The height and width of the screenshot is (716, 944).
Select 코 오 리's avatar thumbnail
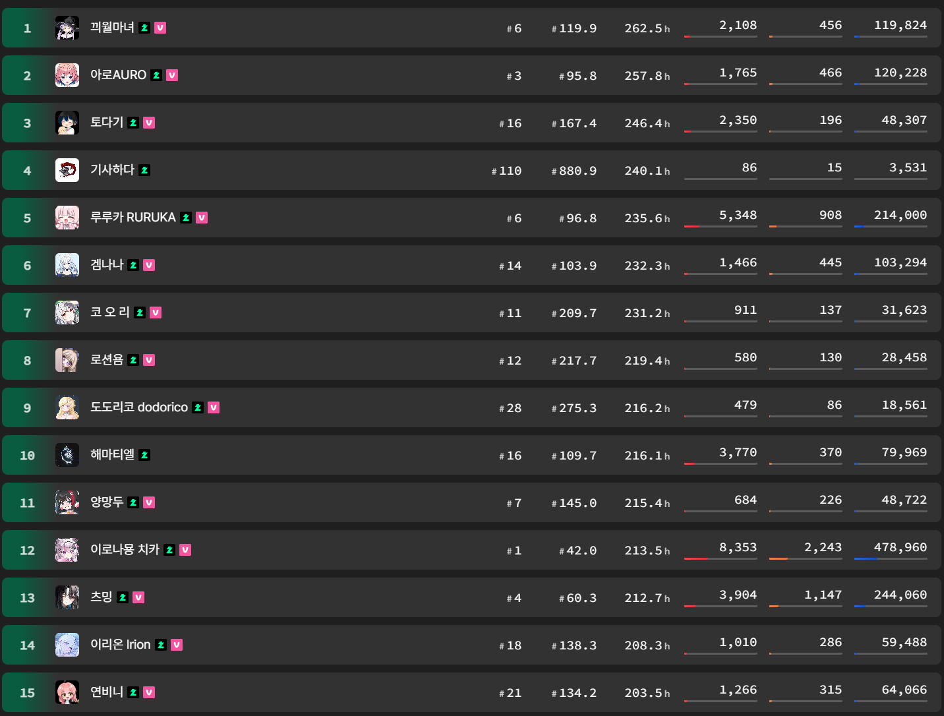67,313
